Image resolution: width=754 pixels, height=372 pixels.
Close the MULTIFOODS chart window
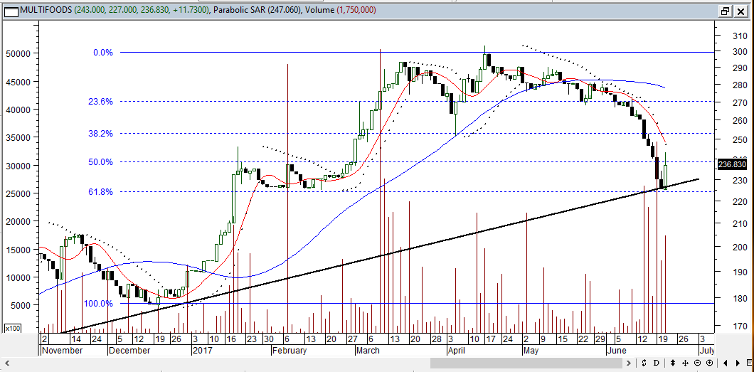point(740,11)
